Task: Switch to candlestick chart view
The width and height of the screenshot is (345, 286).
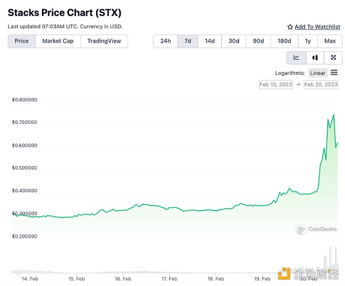Action: 315,58
